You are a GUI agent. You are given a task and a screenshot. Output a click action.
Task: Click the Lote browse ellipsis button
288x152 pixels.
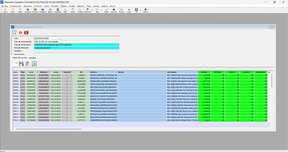[61, 38]
